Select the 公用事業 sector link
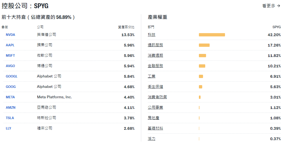This screenshot has height=144, width=286. [155, 108]
